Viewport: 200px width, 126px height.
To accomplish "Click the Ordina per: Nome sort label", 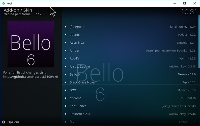I will point(17,14).
